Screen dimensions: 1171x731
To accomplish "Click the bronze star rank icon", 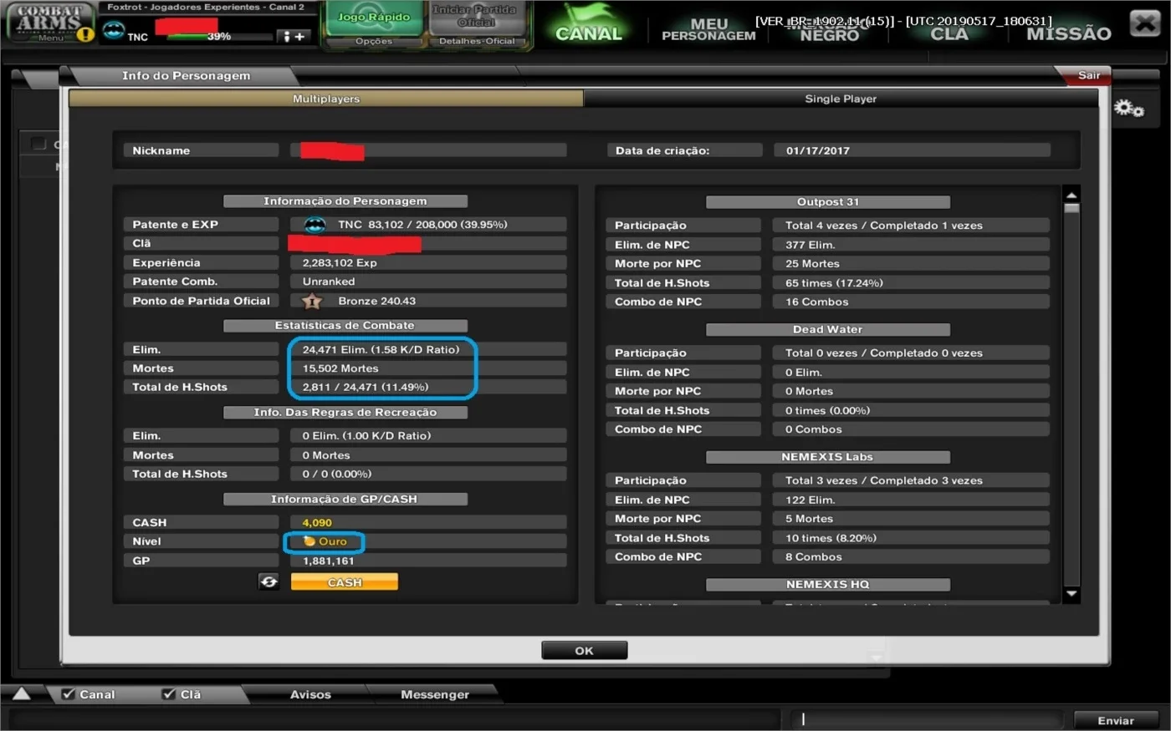I will coord(312,301).
